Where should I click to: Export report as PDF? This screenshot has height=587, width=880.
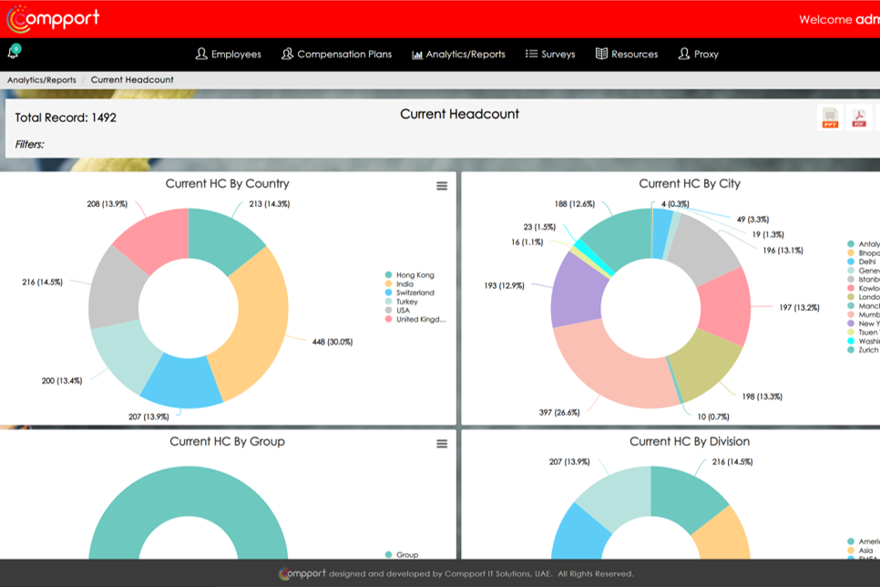pyautogui.click(x=858, y=118)
